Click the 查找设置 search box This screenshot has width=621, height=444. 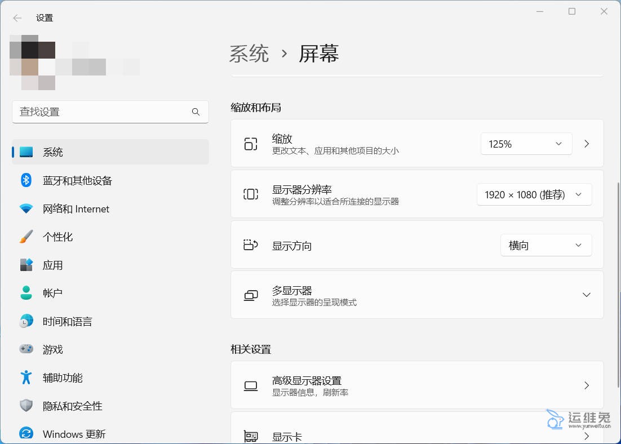coord(104,112)
